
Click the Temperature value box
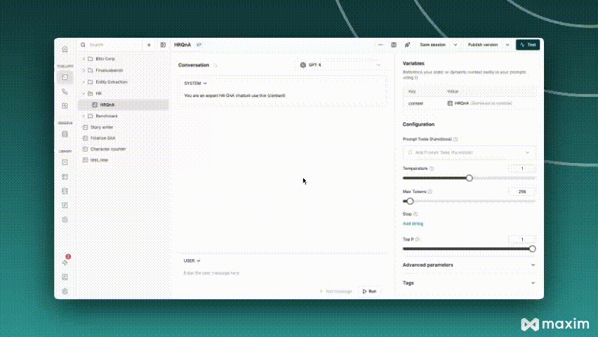click(x=521, y=168)
